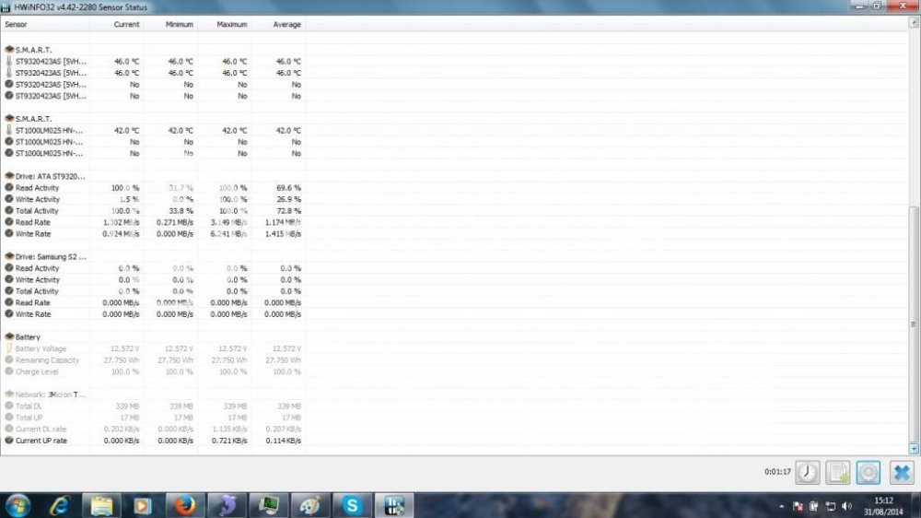Click the Windows Start orb
The width and height of the screenshot is (921, 518).
(17, 505)
